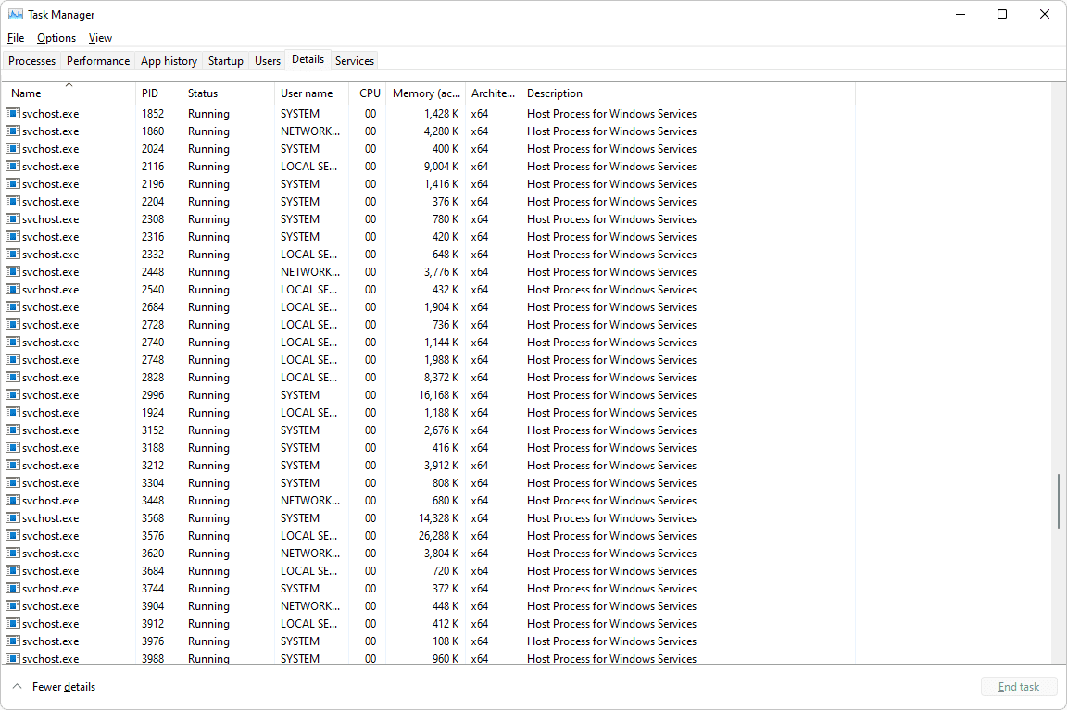
Task: Pick the process icon for PID 2828
Action: point(12,377)
